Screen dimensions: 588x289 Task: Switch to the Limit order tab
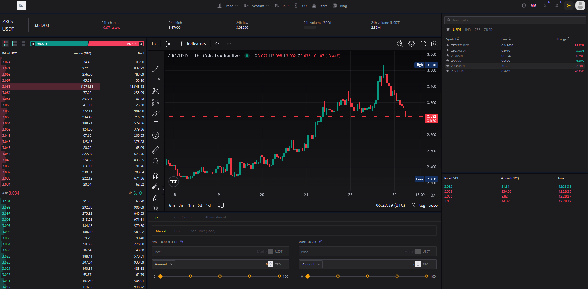pos(178,231)
